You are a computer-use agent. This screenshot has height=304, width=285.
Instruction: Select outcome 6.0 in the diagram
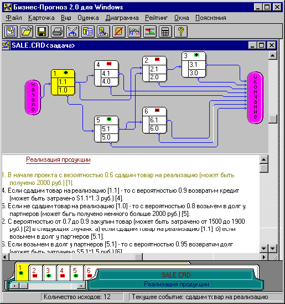pos(158,128)
